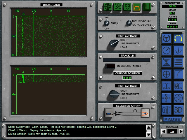Open the book with portrait icon
The image size is (187, 140).
[178, 86]
